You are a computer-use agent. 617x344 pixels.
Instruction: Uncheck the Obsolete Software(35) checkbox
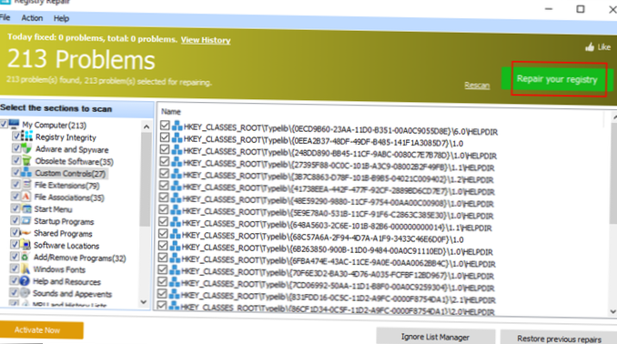(x=15, y=160)
